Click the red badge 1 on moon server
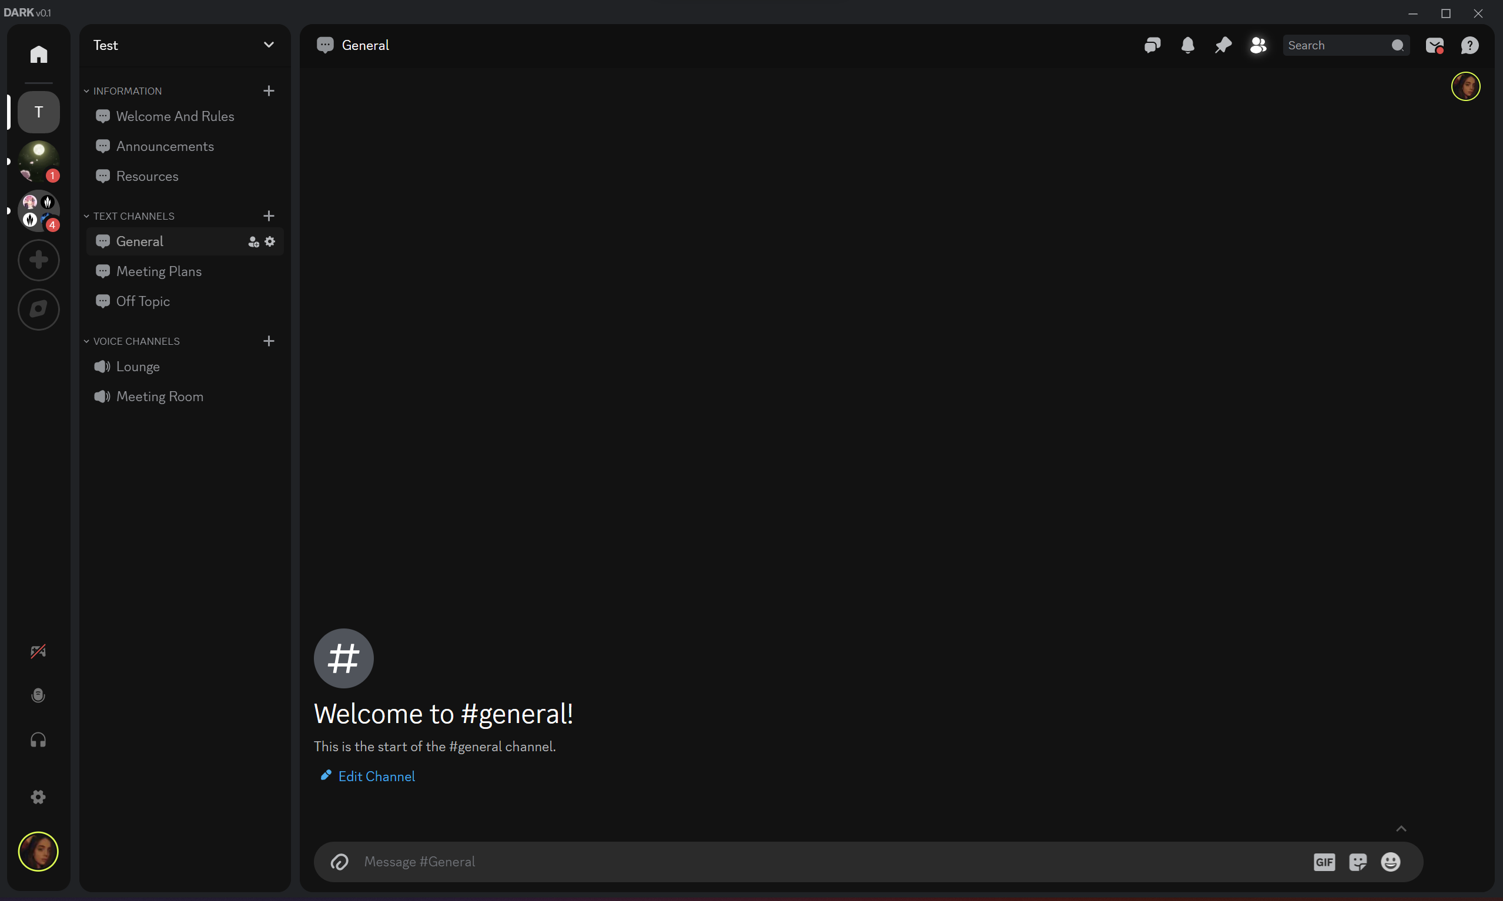This screenshot has width=1503, height=901. point(53,176)
